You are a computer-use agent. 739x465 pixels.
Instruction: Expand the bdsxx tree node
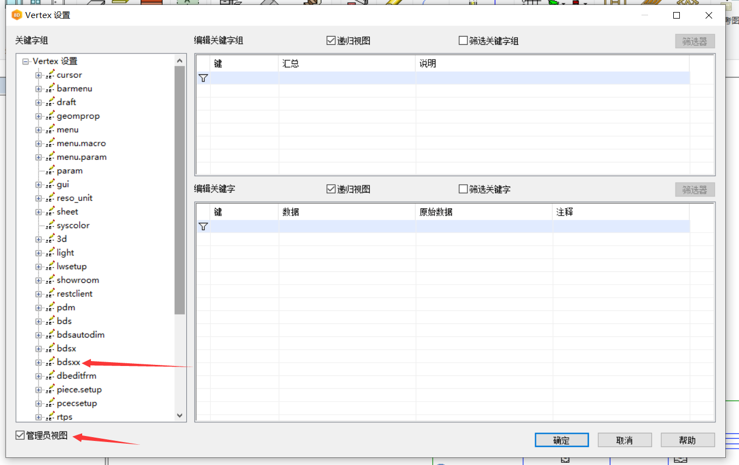(x=39, y=363)
